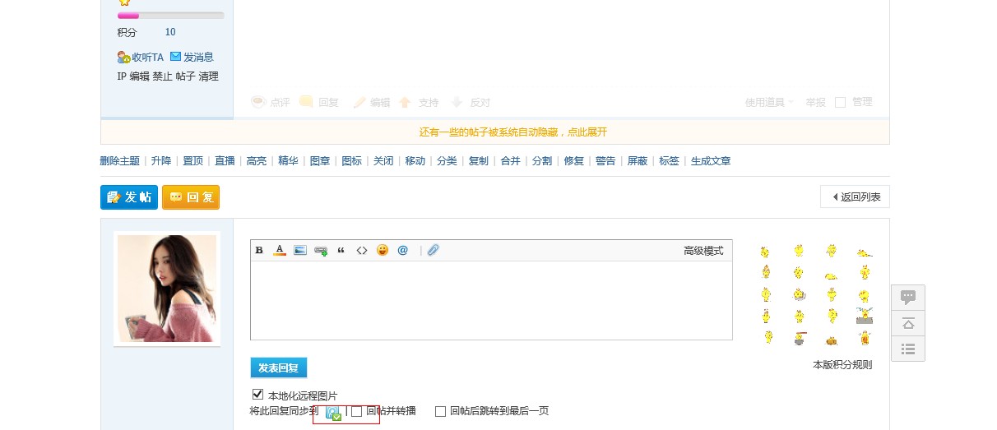This screenshot has width=997, height=430.
Task: Enable 回帖并转播 checkbox
Action: [x=356, y=411]
